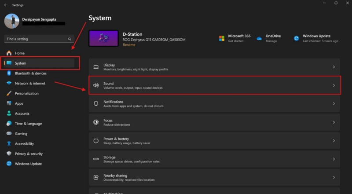Expand the Notifications row chevron
This screenshot has height=194, width=352.
pyautogui.click(x=334, y=104)
